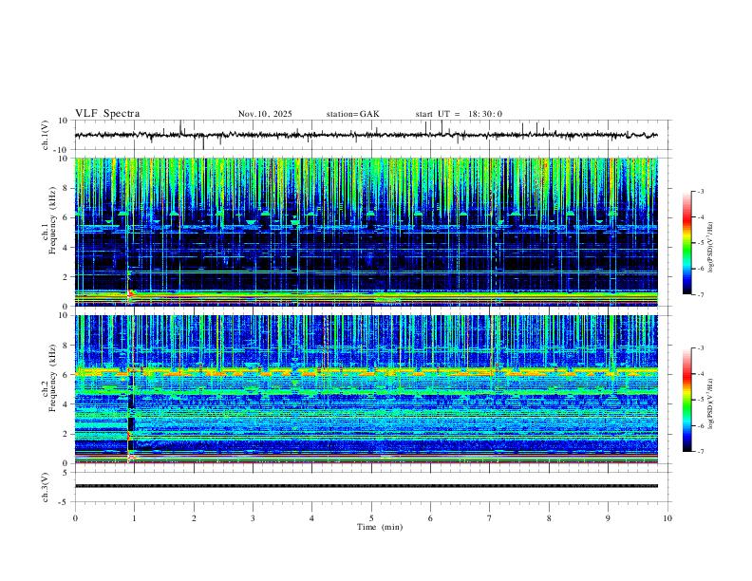Click the "start UT = 18:30:0" header text

tap(459, 114)
